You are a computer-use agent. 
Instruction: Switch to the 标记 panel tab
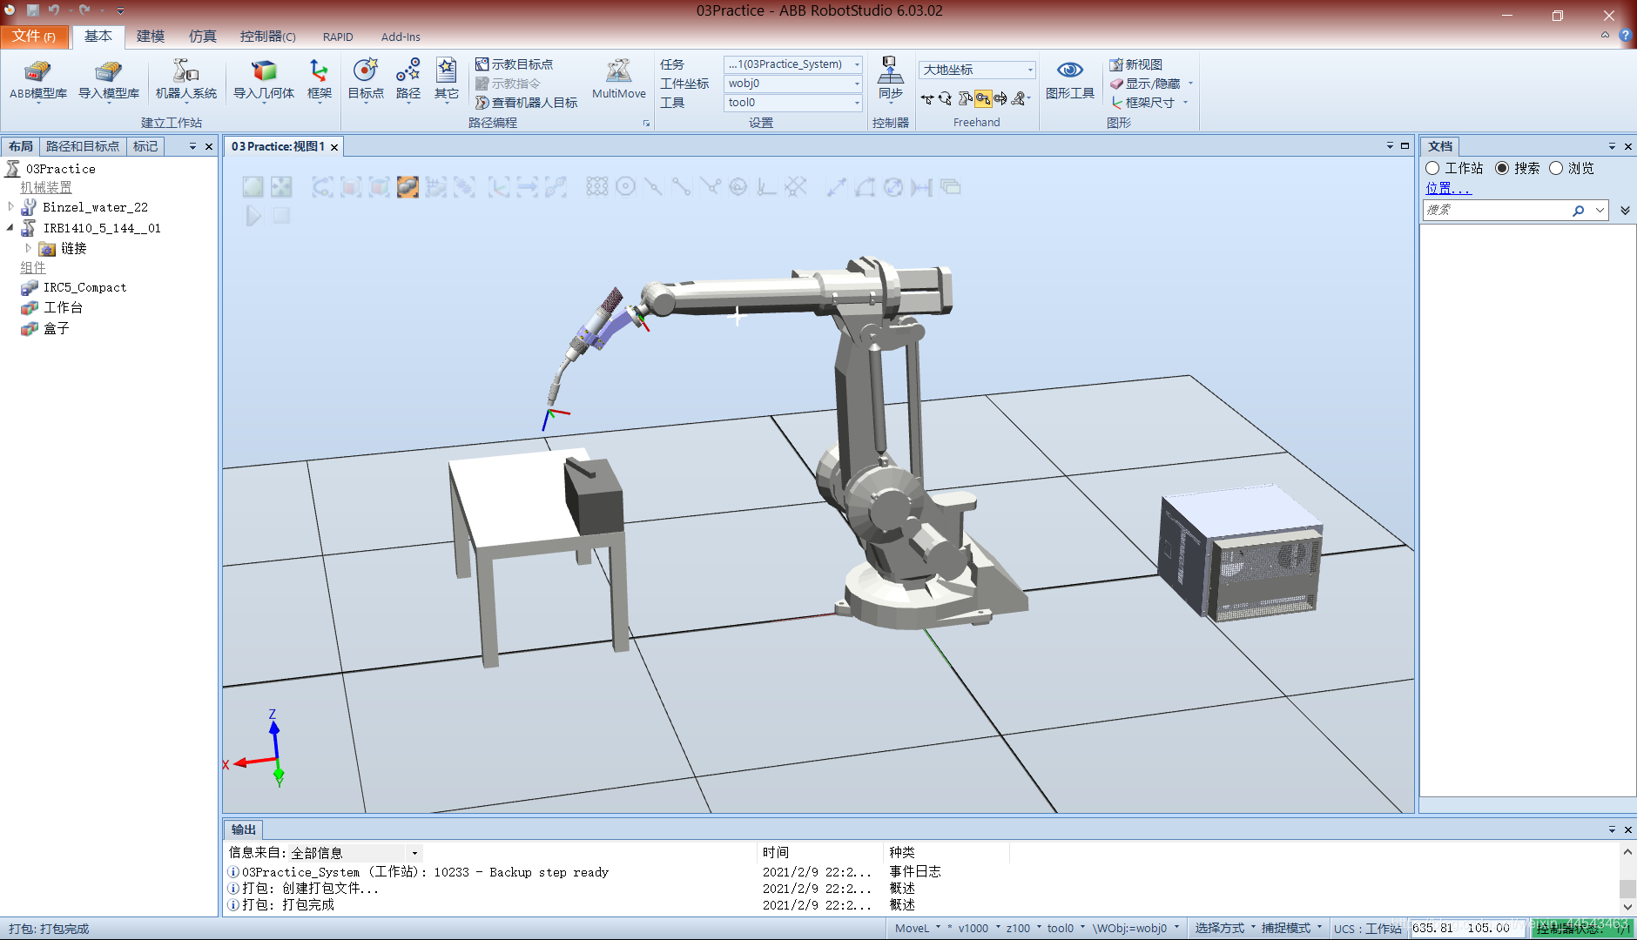click(x=145, y=146)
